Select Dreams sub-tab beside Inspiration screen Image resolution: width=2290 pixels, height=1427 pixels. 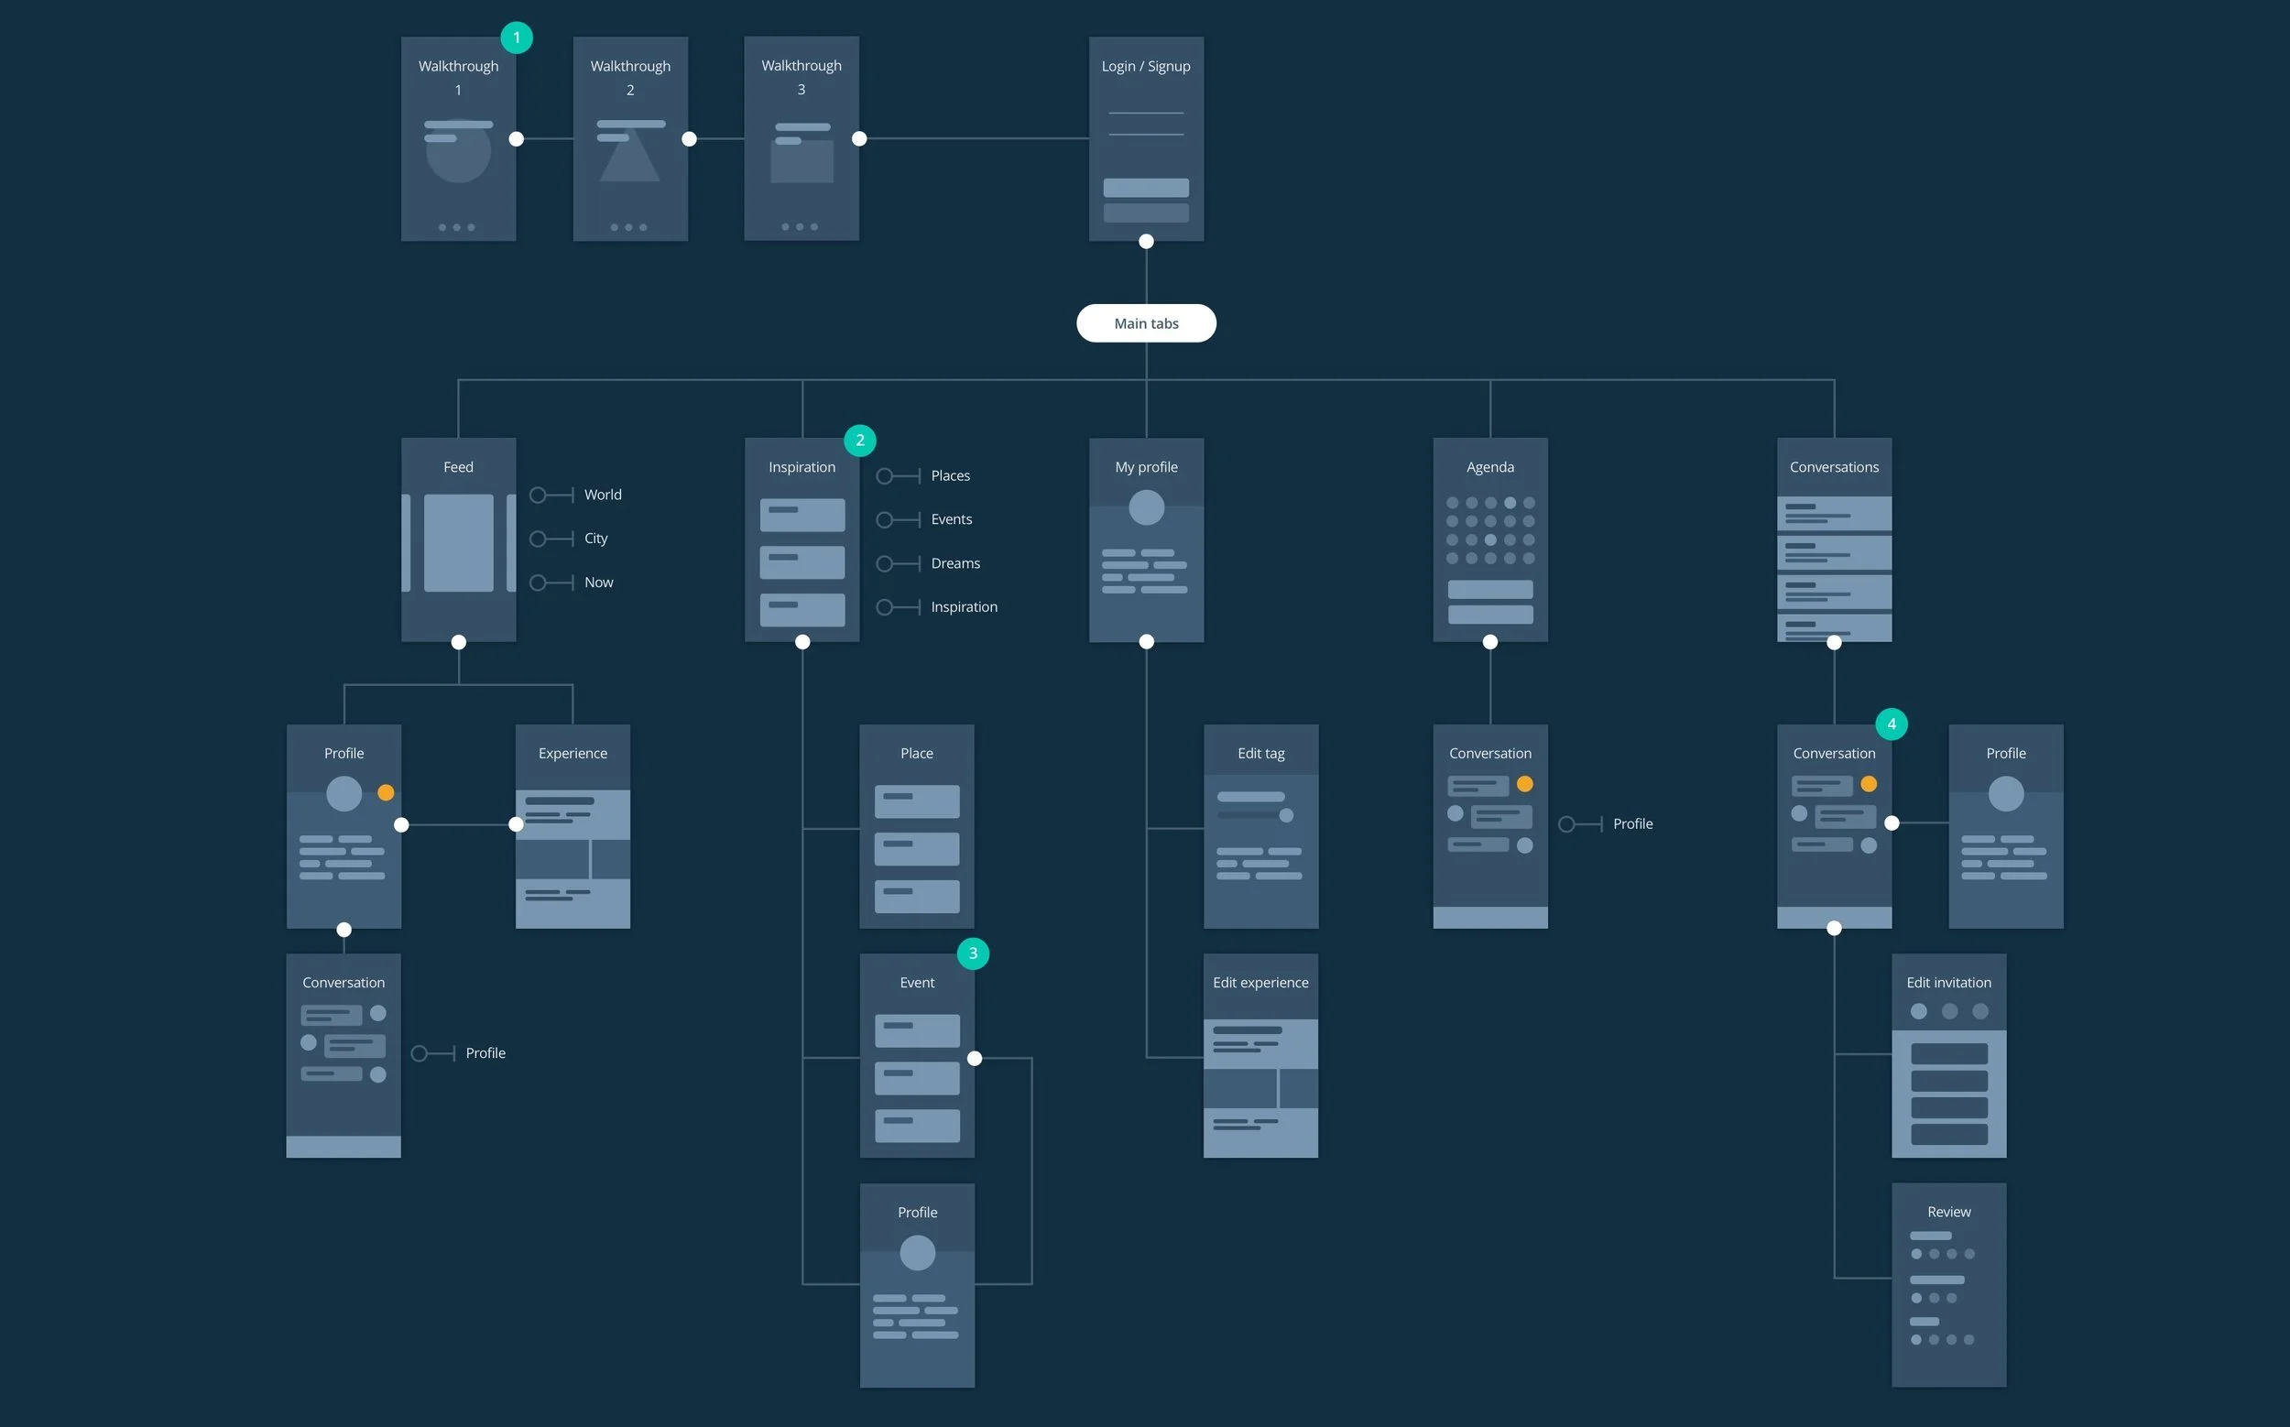click(954, 563)
